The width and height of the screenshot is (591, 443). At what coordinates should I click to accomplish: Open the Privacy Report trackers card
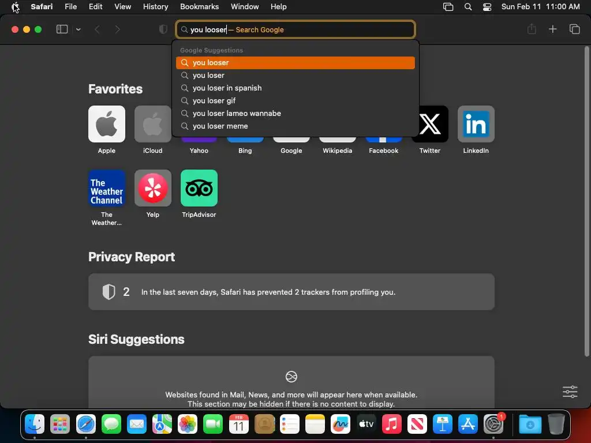(x=291, y=292)
